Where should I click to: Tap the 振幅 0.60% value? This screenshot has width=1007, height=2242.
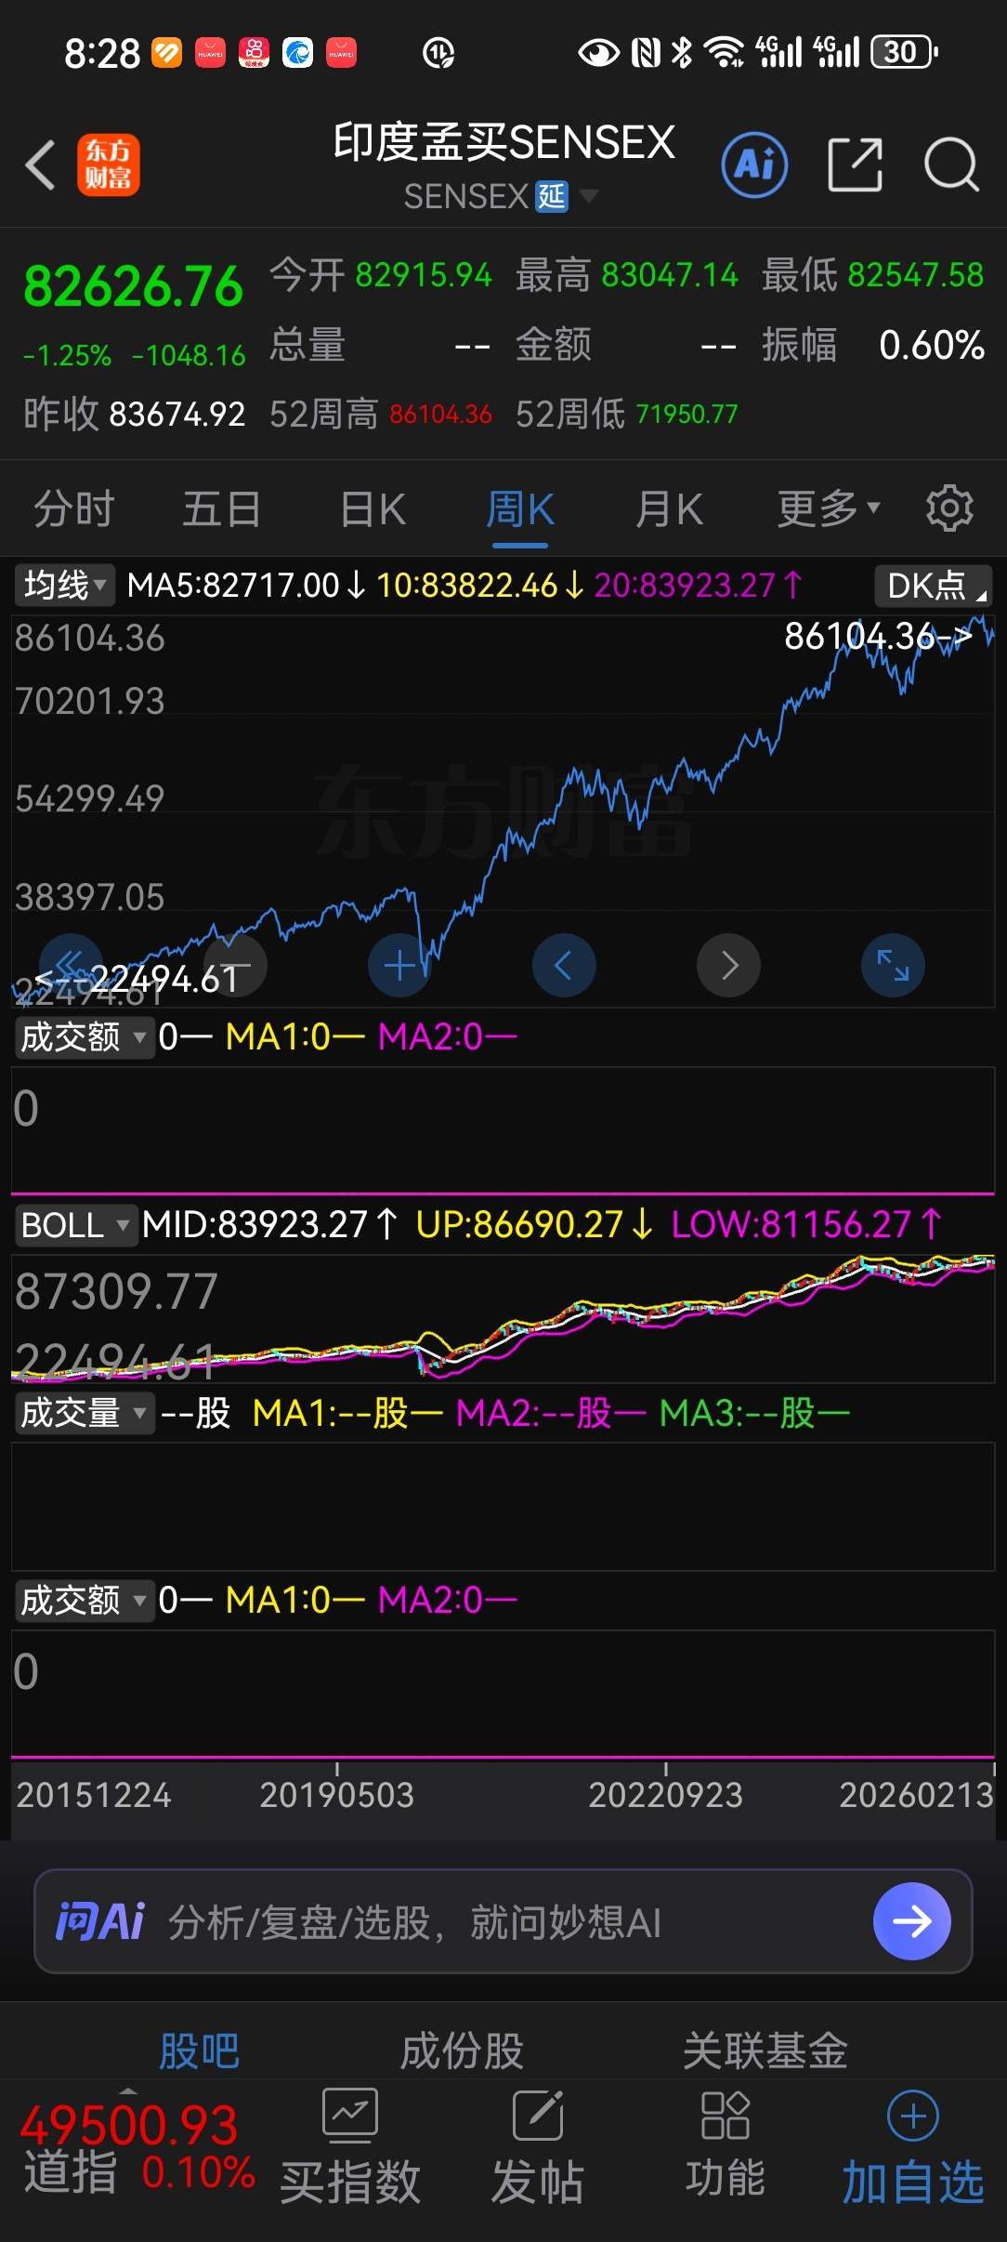point(932,345)
